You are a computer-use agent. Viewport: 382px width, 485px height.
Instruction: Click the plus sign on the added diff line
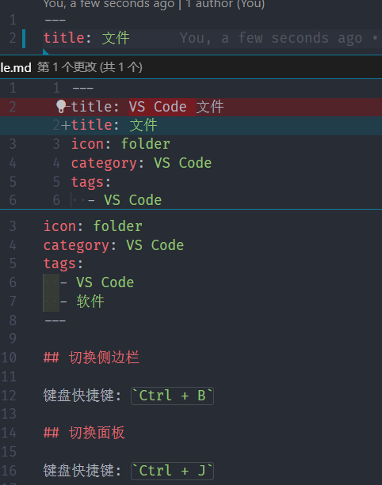tap(65, 126)
